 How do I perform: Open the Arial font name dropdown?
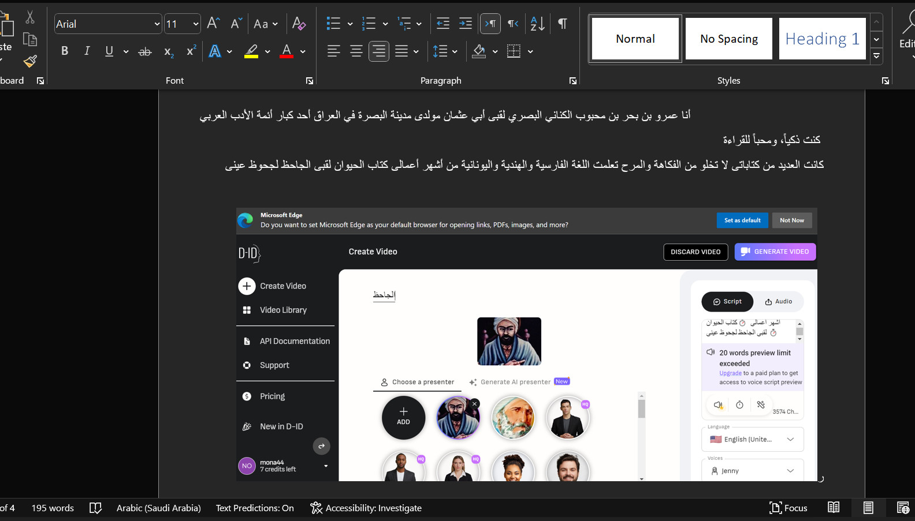[x=157, y=24]
